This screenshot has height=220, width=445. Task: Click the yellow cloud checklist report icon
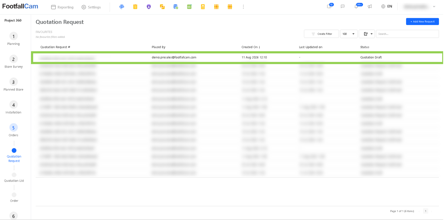click(x=203, y=7)
